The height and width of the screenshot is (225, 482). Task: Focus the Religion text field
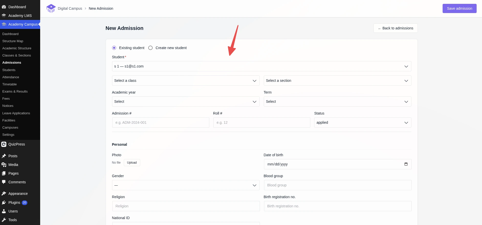click(186, 206)
